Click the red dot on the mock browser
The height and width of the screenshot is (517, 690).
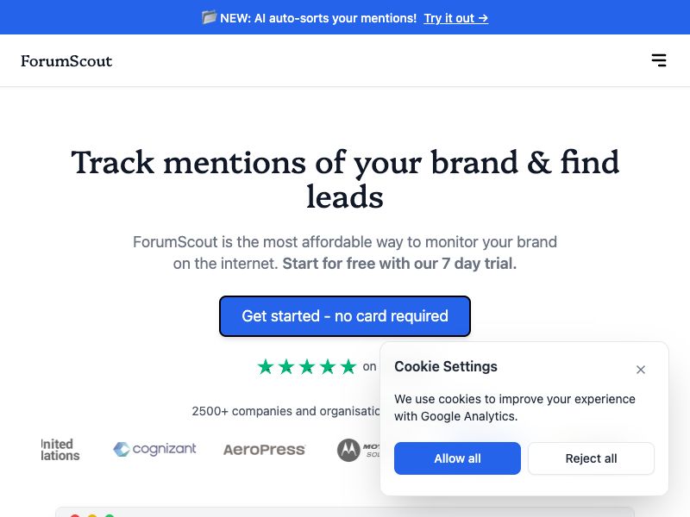click(x=76, y=516)
